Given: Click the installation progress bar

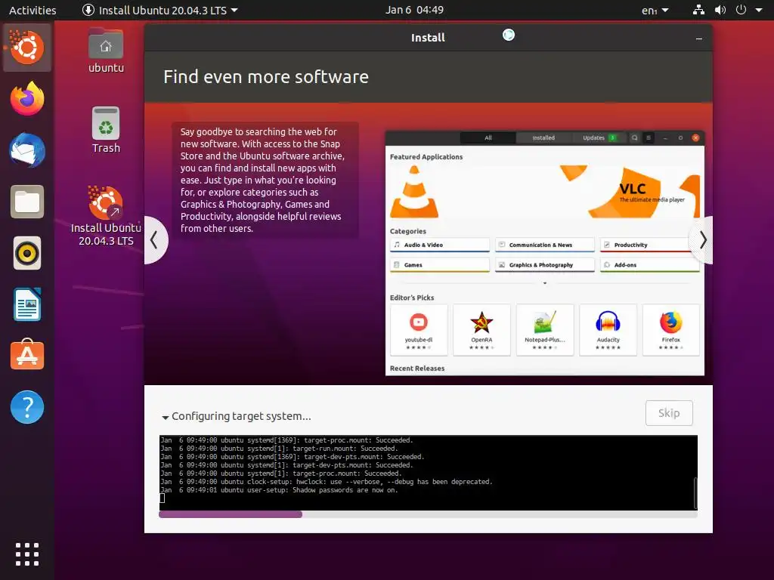Looking at the screenshot, I should point(428,514).
